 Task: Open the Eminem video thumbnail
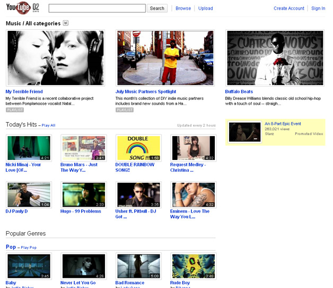[x=194, y=194]
